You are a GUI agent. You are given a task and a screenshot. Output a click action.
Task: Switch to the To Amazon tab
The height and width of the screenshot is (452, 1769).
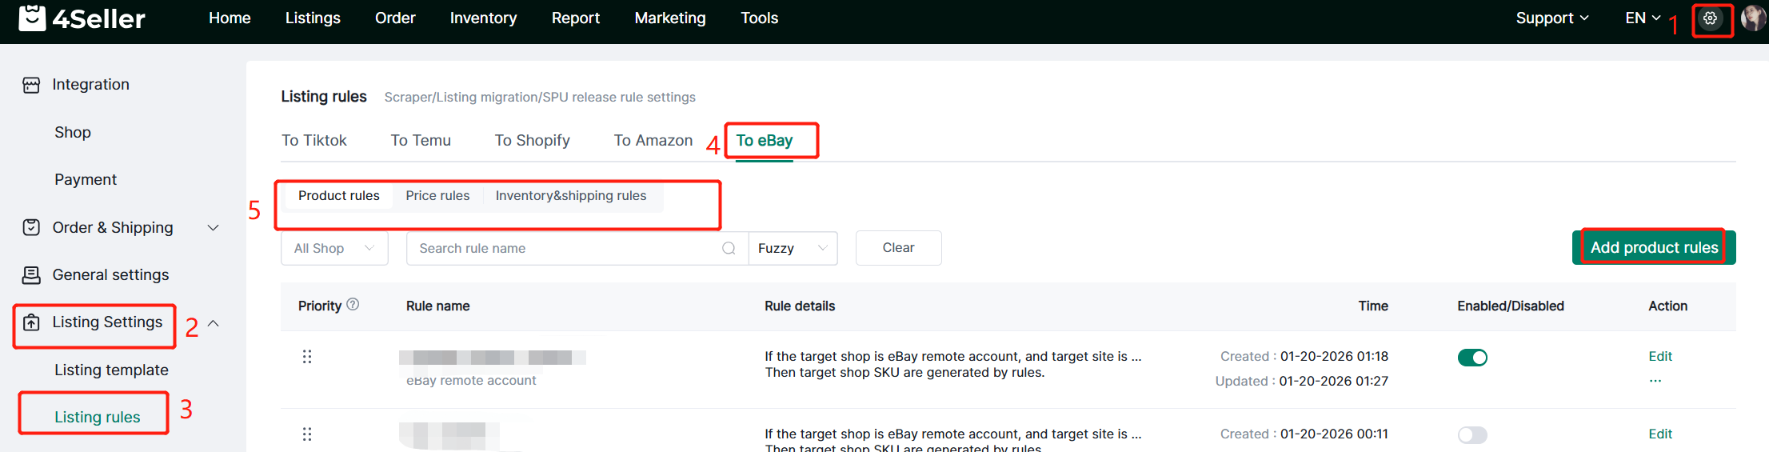653,141
